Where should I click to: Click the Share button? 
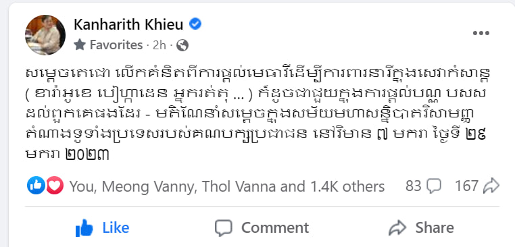click(421, 227)
